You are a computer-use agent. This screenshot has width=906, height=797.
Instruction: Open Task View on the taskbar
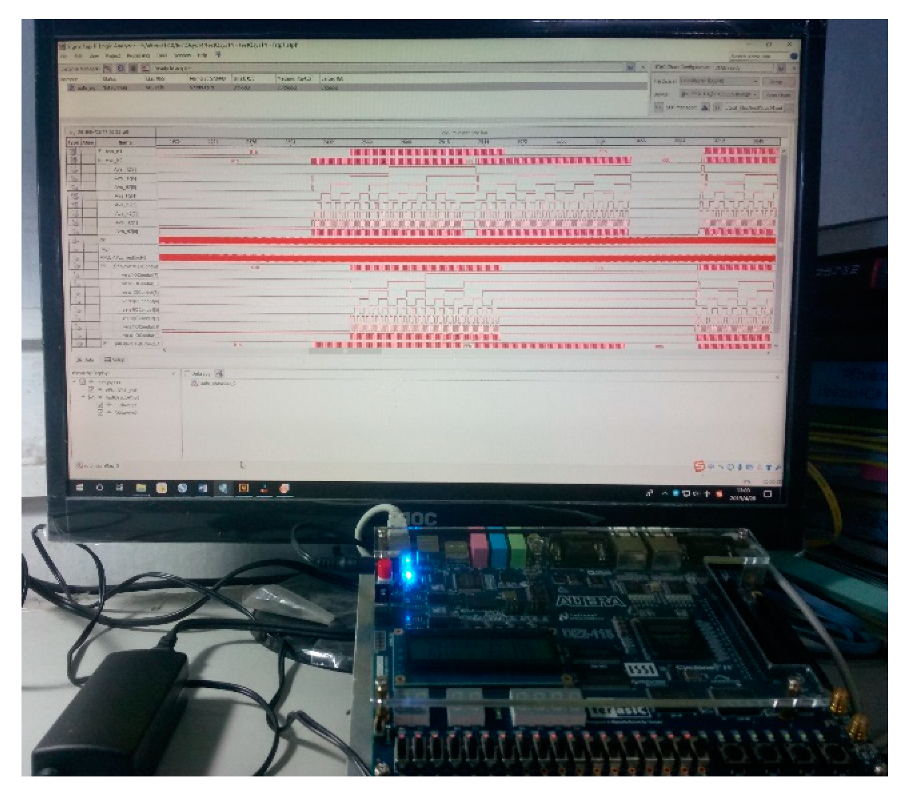(120, 487)
